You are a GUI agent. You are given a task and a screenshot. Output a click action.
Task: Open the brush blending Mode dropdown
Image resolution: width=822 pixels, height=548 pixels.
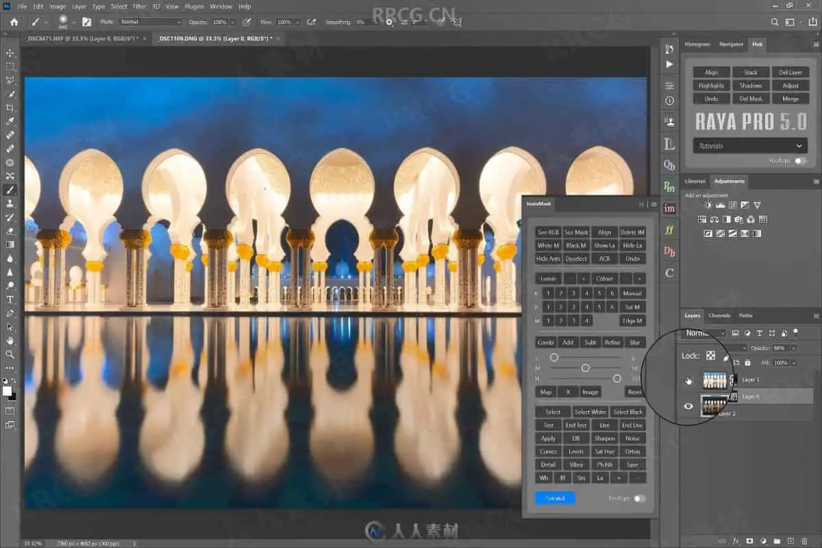click(149, 22)
